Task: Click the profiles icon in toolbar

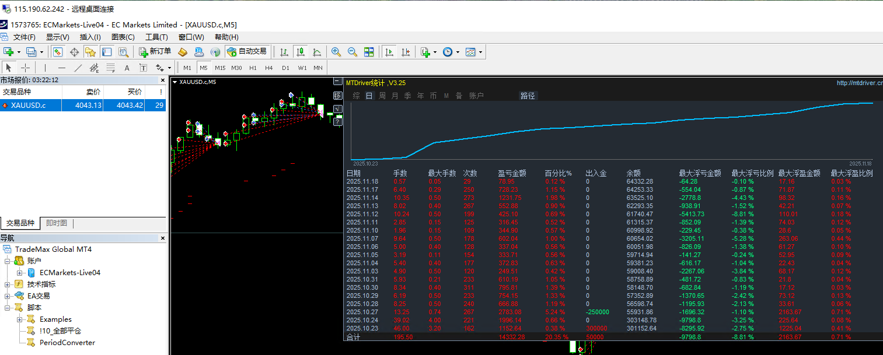Action: click(31, 51)
